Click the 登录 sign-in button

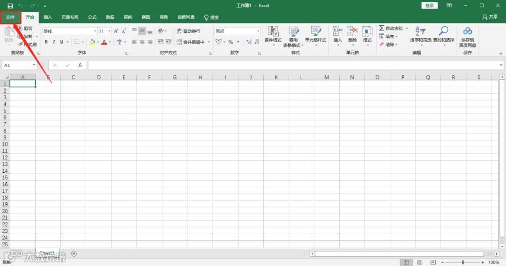coord(430,6)
